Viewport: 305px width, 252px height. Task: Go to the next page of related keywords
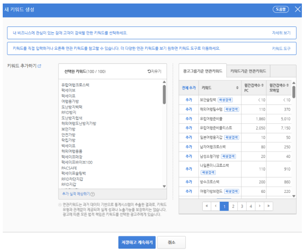click(259, 206)
